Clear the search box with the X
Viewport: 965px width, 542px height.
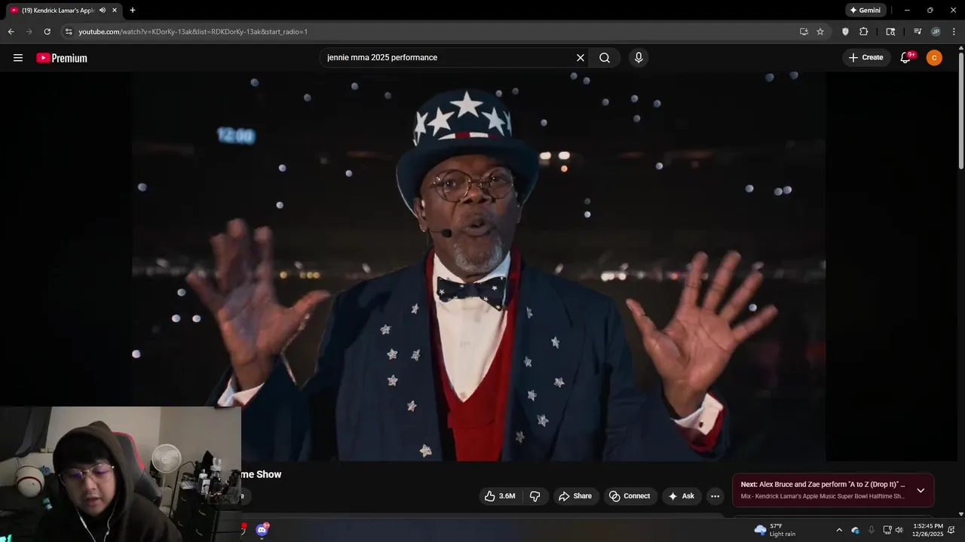[x=581, y=58]
